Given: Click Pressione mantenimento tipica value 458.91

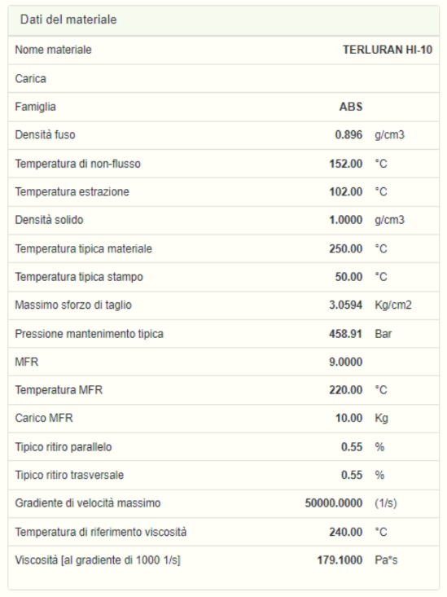Looking at the screenshot, I should (x=346, y=334).
